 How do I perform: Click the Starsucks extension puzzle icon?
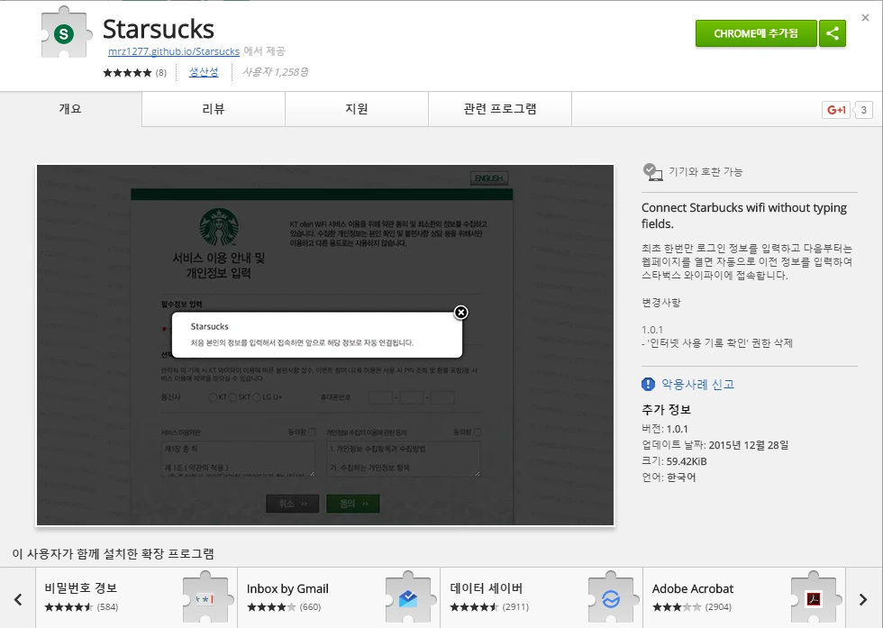tap(67, 32)
